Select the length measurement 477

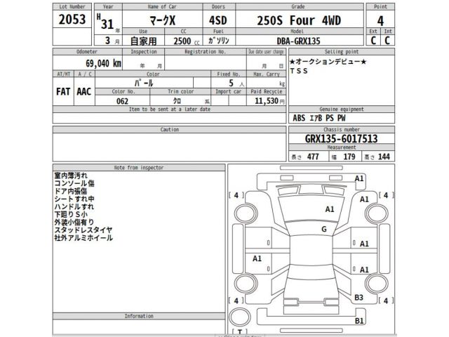(313, 157)
